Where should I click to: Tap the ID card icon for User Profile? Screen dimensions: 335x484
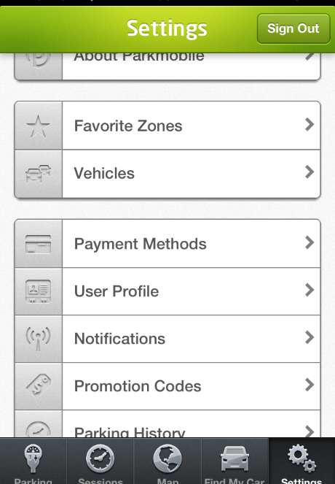click(x=38, y=291)
